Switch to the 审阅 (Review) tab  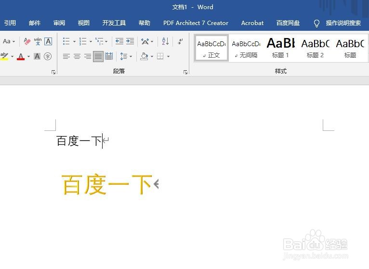[59, 23]
